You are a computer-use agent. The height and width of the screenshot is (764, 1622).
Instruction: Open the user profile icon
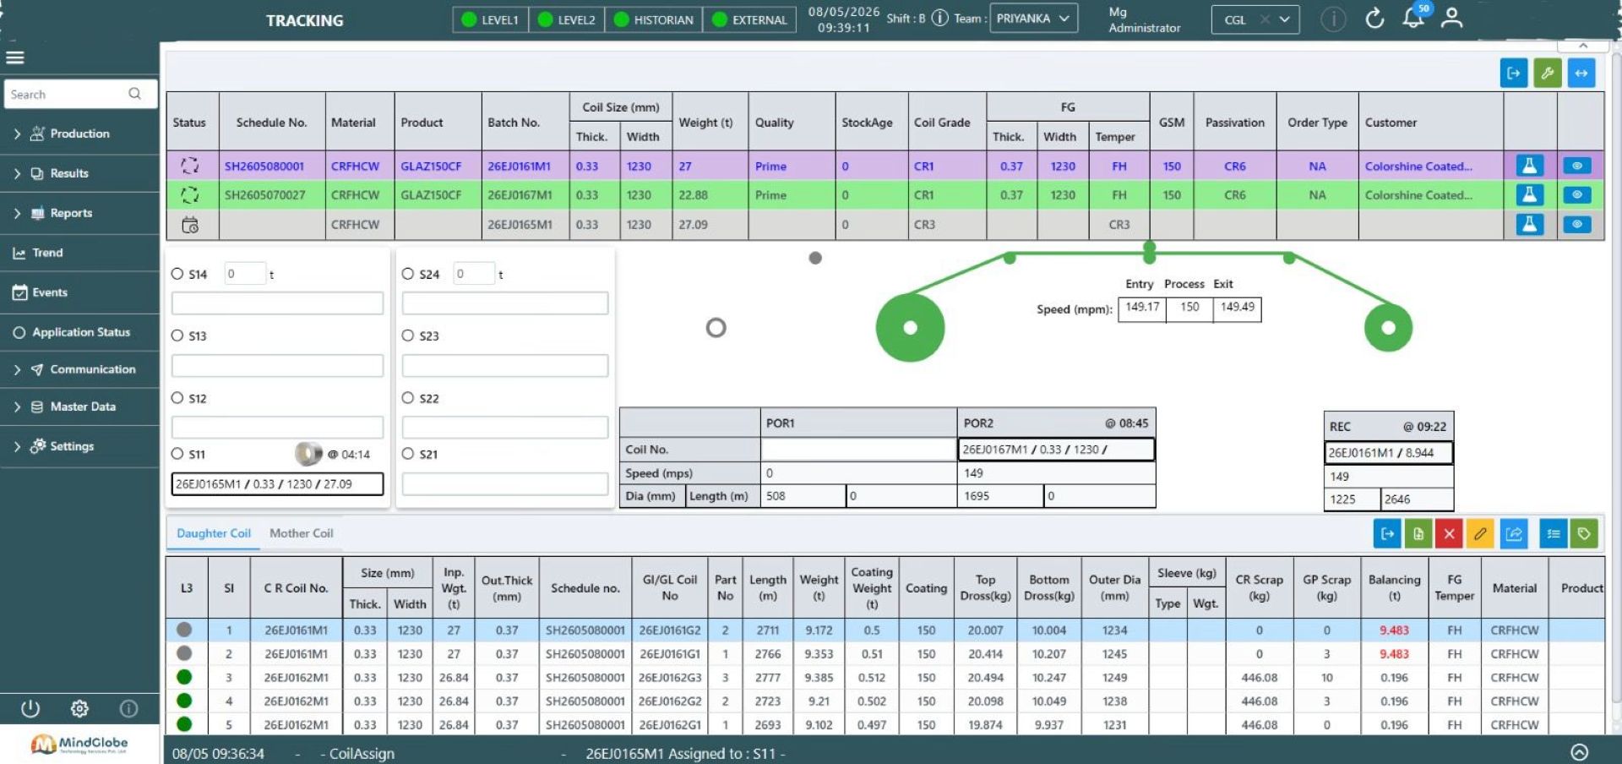tap(1452, 18)
